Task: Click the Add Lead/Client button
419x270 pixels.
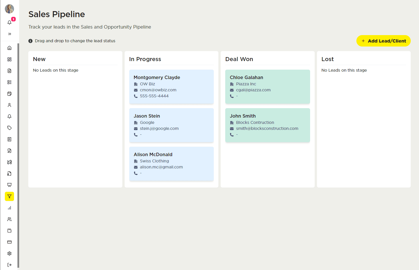Action: [x=383, y=41]
